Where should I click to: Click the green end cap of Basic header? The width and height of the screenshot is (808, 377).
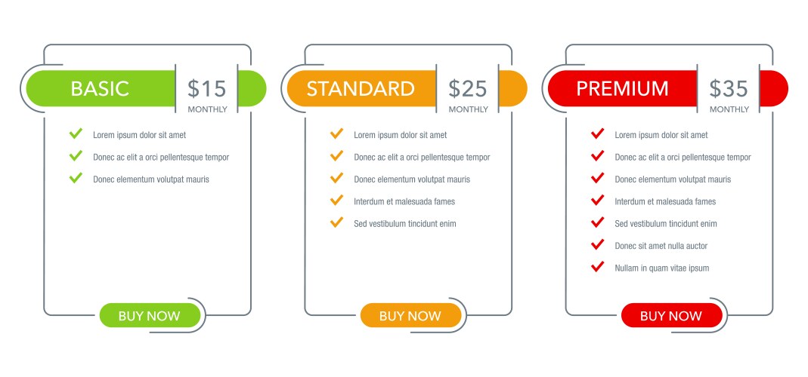(x=252, y=88)
